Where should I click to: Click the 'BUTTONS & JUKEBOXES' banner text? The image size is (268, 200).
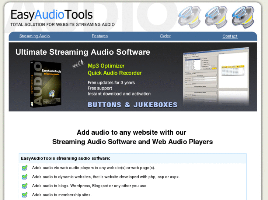(x=133, y=105)
